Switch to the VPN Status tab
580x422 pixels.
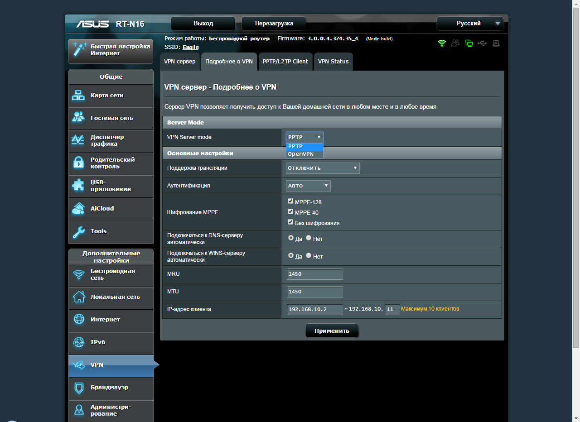coord(333,62)
